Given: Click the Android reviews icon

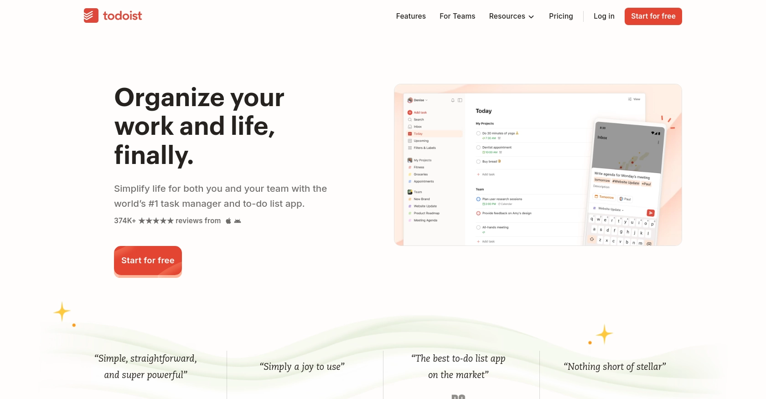Looking at the screenshot, I should (x=238, y=221).
